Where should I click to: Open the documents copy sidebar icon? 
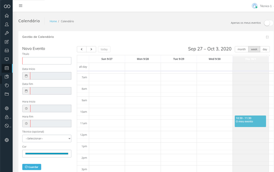pyautogui.click(x=7, y=77)
